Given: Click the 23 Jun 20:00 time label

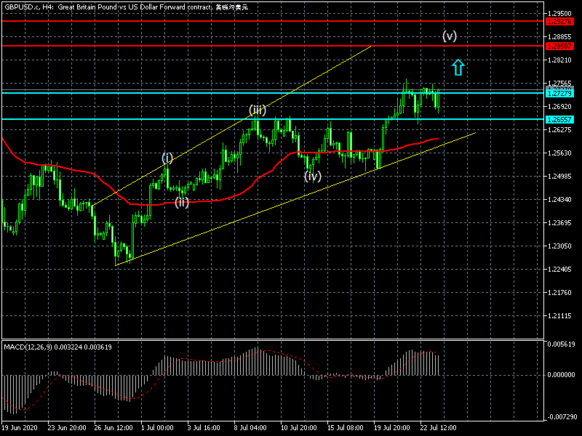Looking at the screenshot, I should pos(67,427).
